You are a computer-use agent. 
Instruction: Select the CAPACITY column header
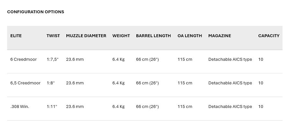269,36
